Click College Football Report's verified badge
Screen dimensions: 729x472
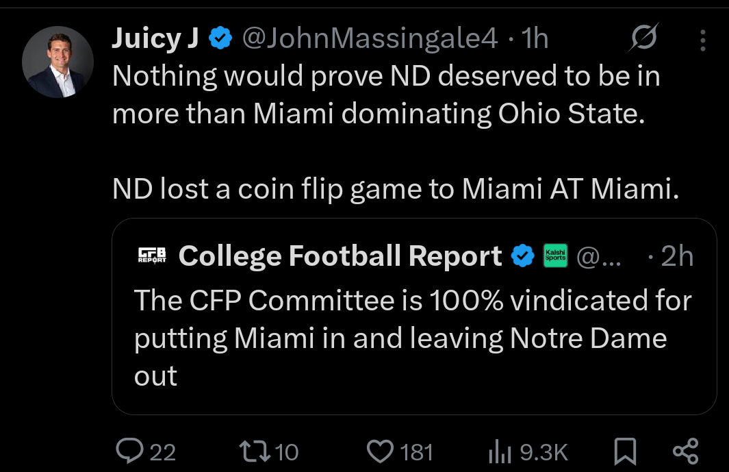click(524, 256)
